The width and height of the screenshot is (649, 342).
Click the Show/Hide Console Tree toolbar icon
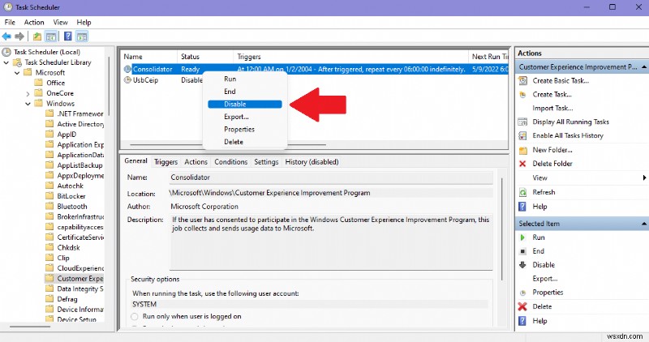click(x=51, y=36)
